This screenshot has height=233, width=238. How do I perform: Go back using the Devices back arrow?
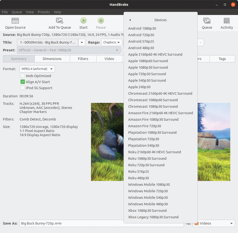[x=130, y=20]
